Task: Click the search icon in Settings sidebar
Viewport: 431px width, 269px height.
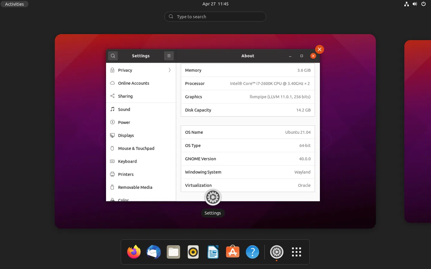Action: pos(113,56)
